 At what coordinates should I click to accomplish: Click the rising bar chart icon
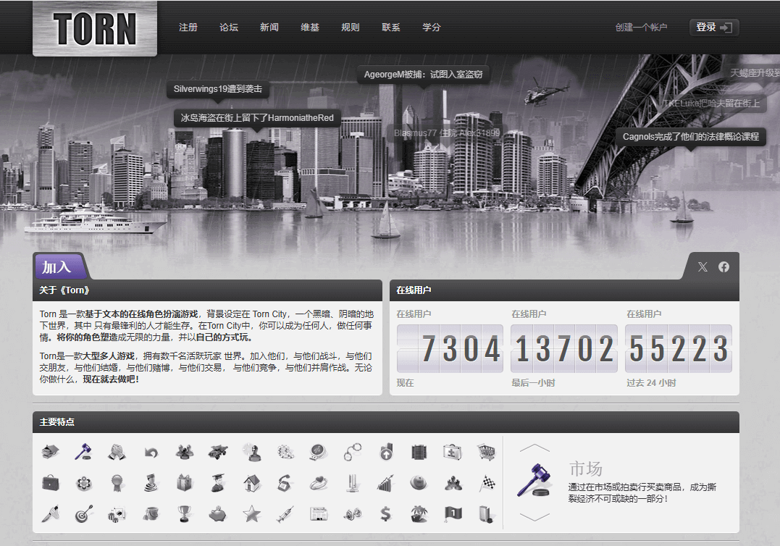coord(386,483)
